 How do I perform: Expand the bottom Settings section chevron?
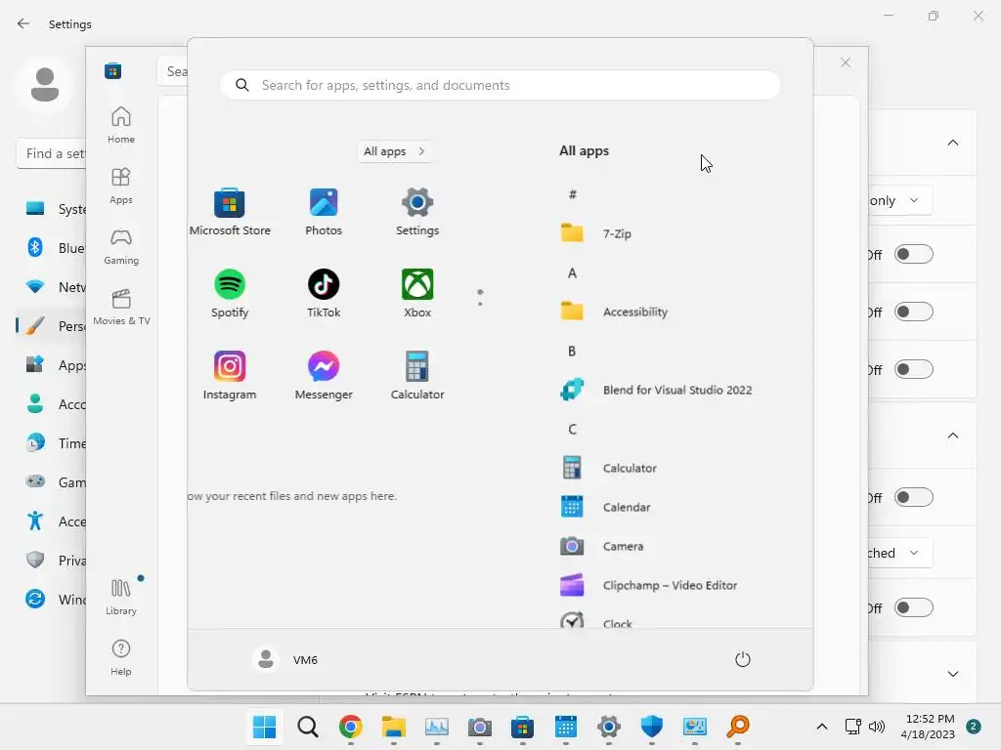click(953, 674)
